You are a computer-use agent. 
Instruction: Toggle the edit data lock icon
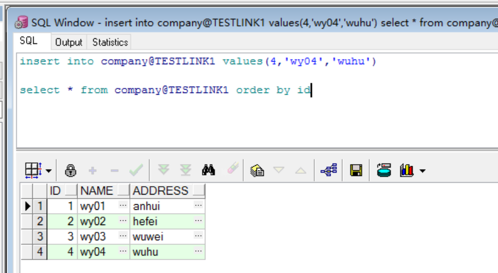[x=70, y=170]
